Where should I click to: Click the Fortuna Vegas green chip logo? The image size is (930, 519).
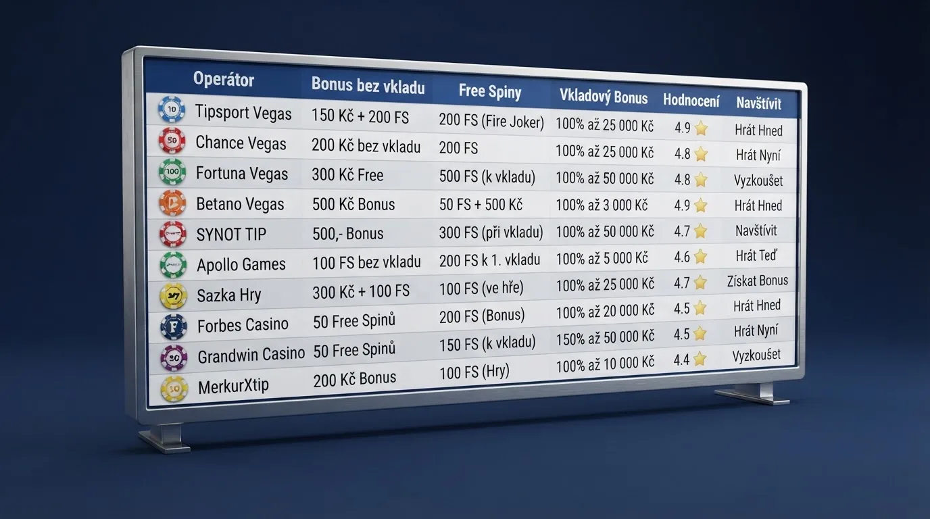point(172,172)
